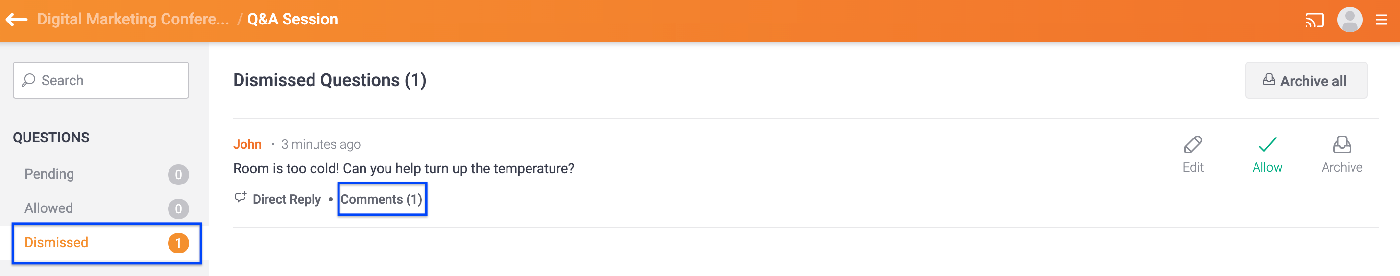Click the search magnifier icon
This screenshot has height=276, width=1400.
tap(28, 80)
